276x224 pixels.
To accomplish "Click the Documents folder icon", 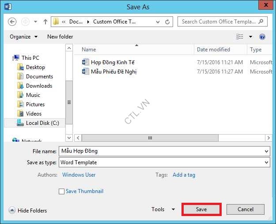I will [x=20, y=77].
